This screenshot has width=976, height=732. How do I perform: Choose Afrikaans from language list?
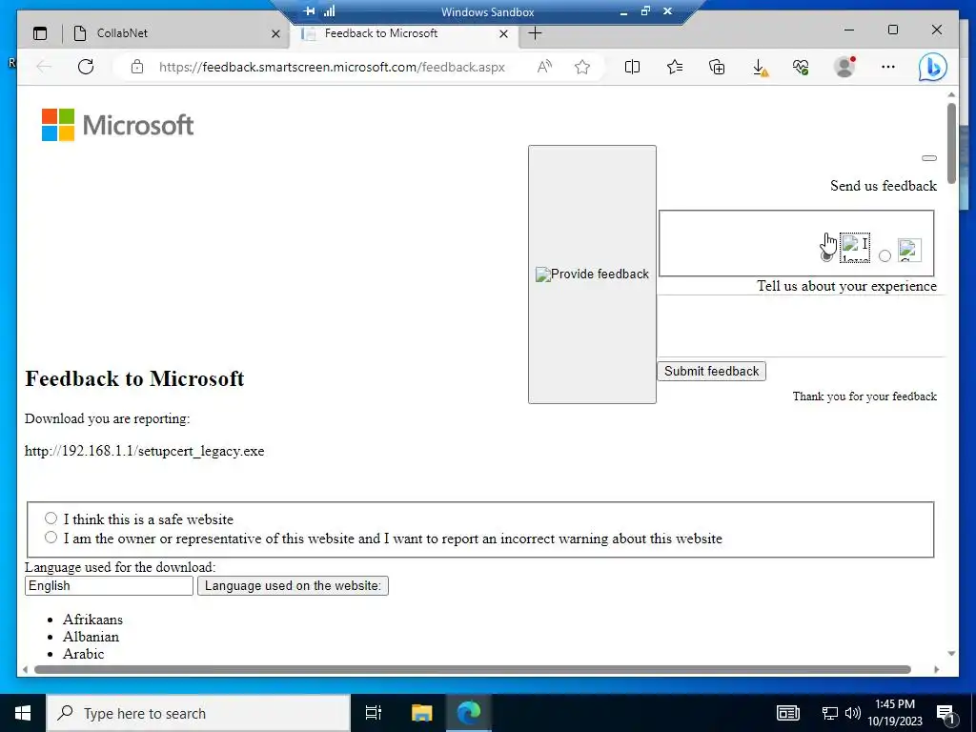[x=92, y=620]
